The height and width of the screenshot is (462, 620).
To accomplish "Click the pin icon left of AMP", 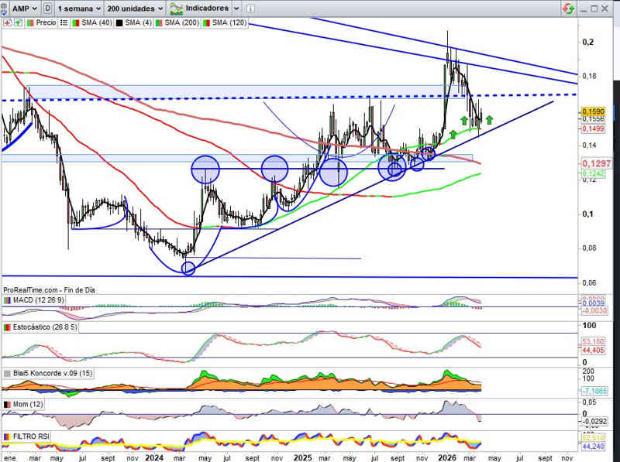I will [5, 8].
